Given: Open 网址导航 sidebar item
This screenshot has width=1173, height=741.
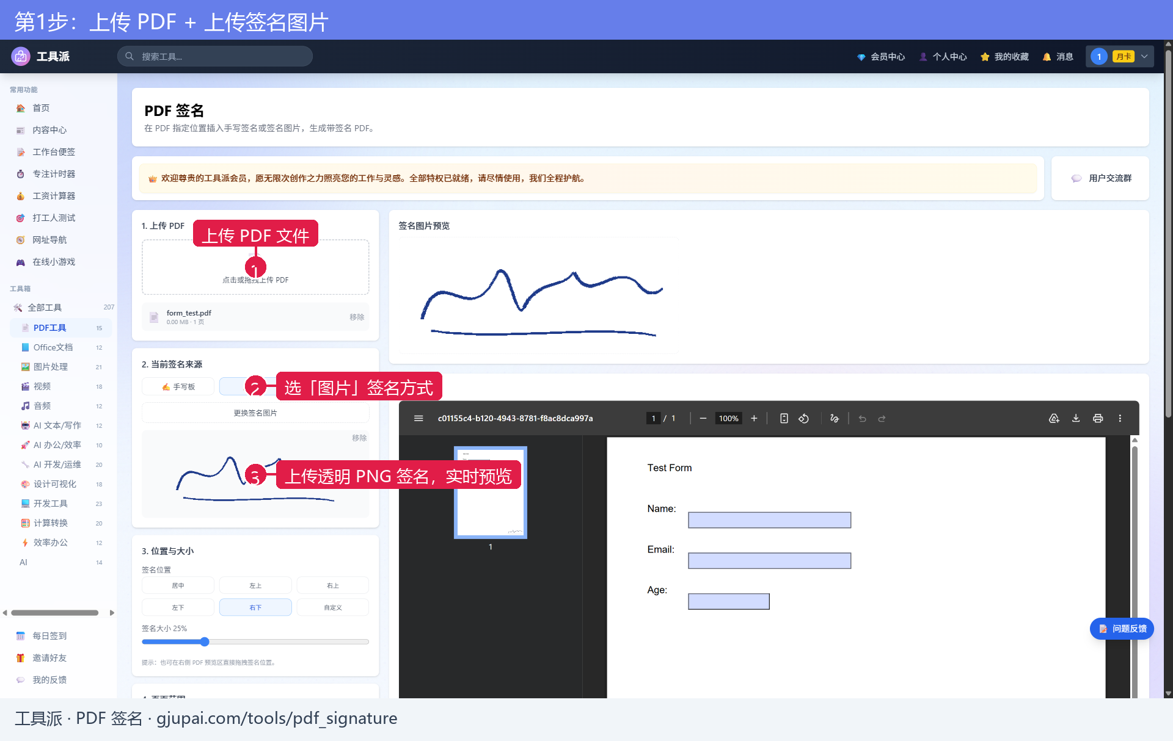Looking at the screenshot, I should point(59,240).
